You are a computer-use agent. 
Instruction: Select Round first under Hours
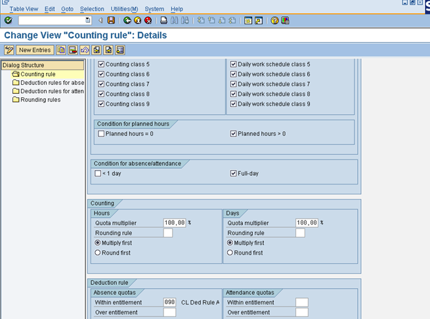click(x=98, y=253)
